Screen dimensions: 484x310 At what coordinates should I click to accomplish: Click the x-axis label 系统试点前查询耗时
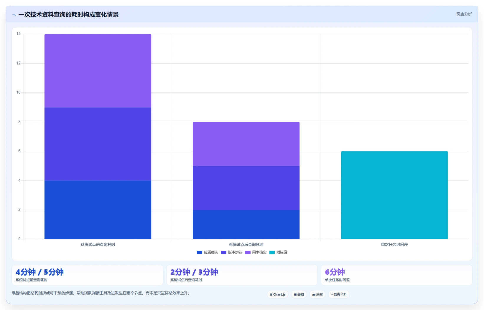coord(98,244)
